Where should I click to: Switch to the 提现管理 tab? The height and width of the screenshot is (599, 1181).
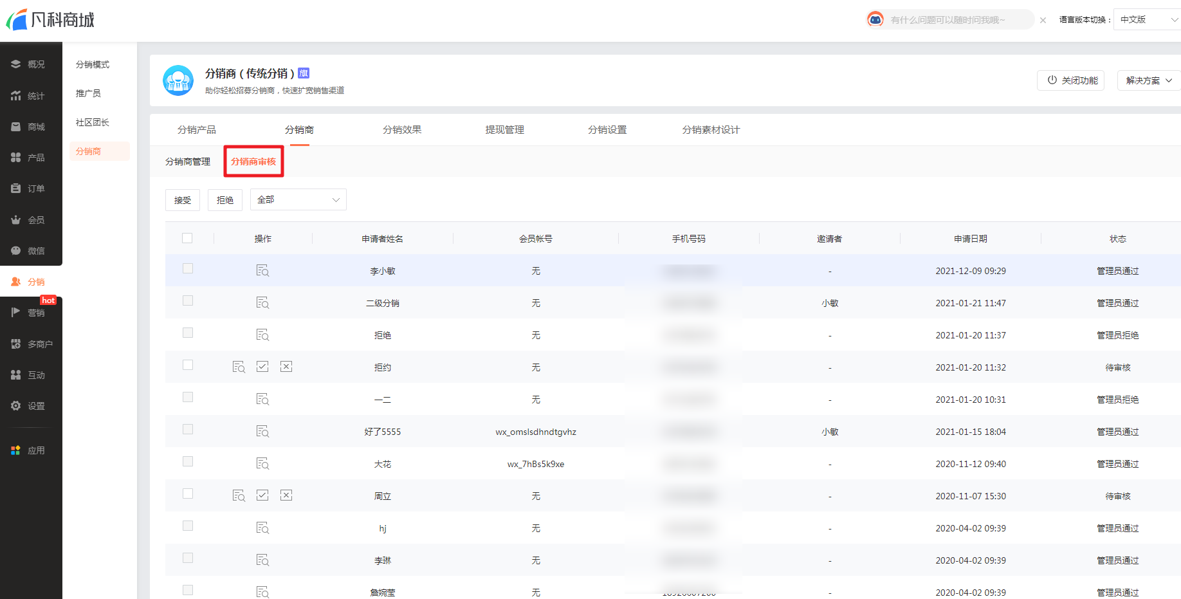505,130
